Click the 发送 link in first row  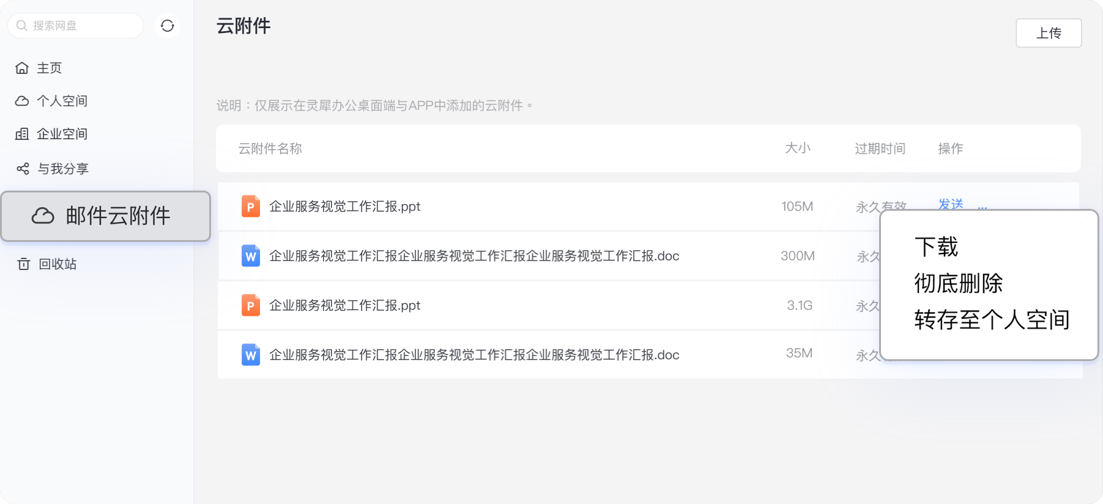point(951,203)
